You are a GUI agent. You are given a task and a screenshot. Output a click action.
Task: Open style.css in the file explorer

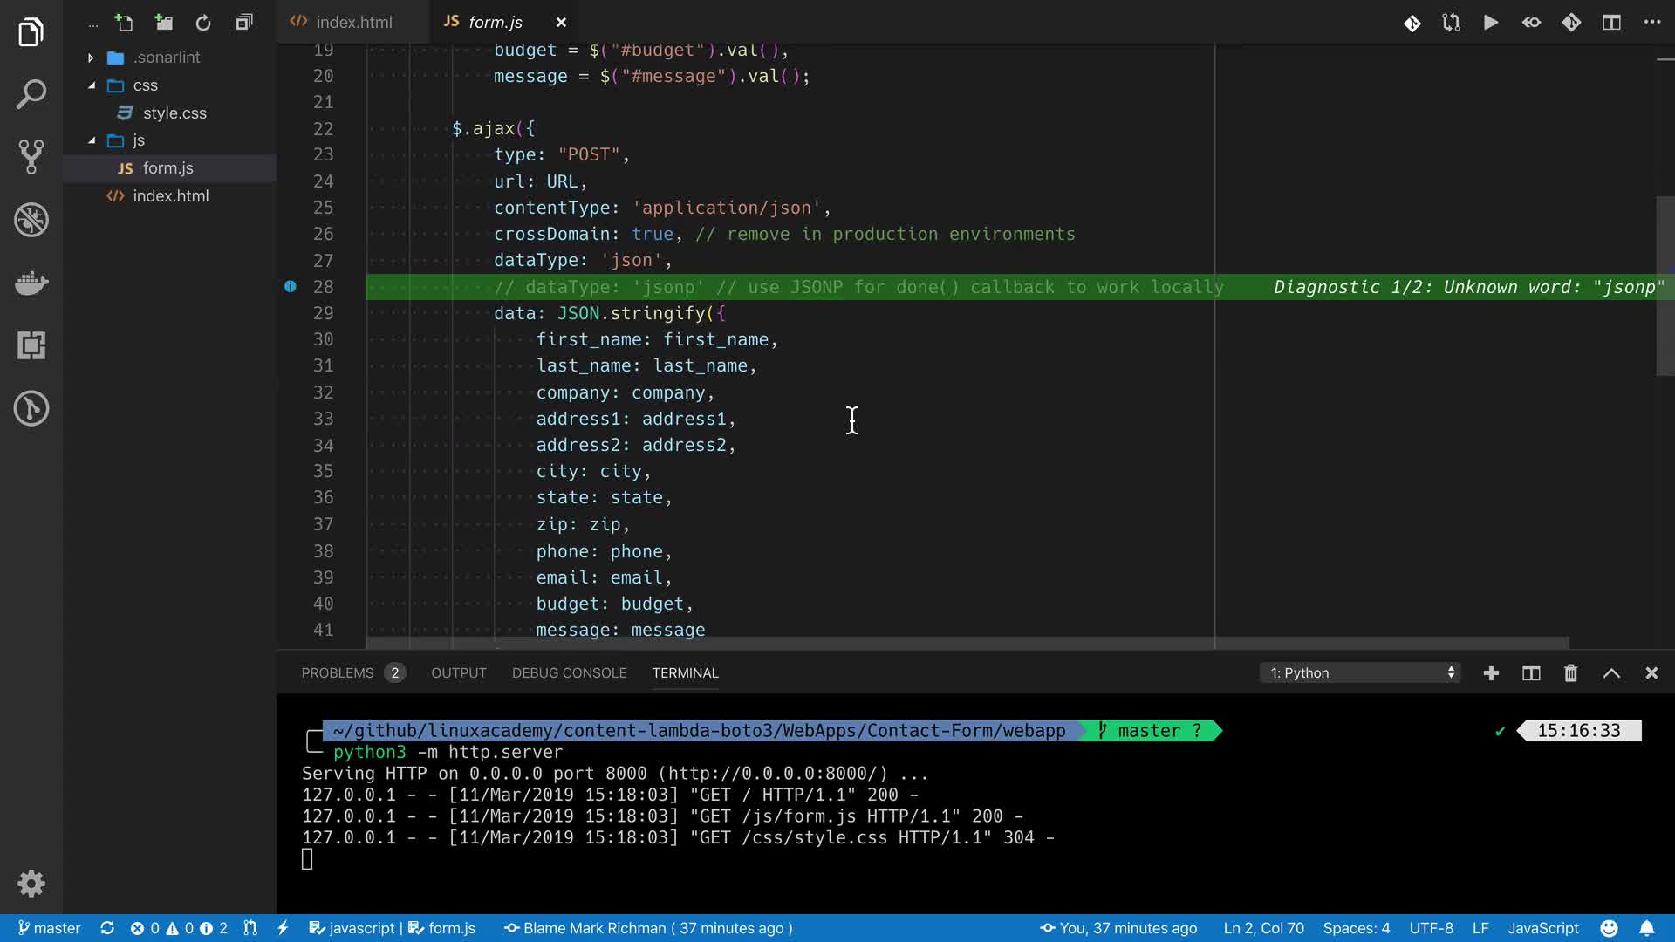174,113
